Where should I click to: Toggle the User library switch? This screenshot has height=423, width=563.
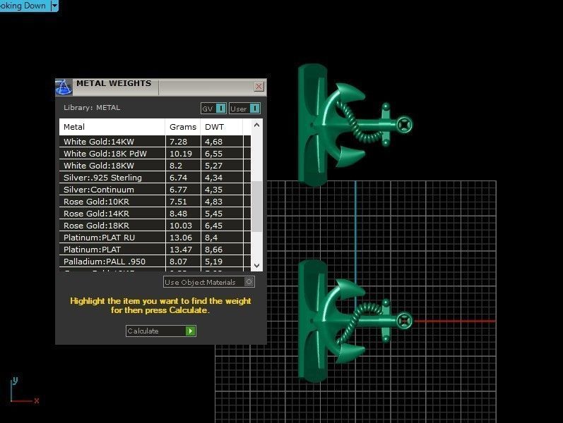244,109
